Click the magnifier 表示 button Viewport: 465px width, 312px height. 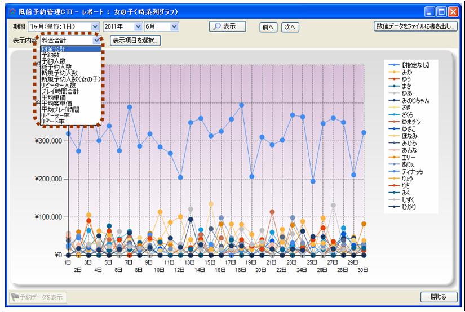[227, 26]
